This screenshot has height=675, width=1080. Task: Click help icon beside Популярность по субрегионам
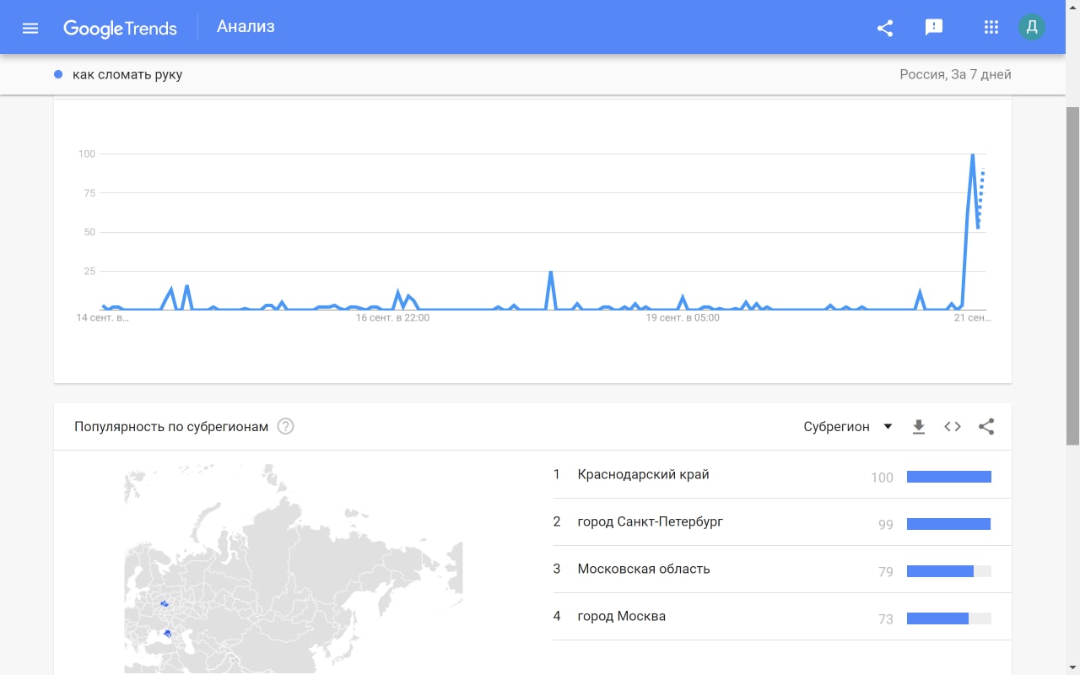click(x=286, y=426)
